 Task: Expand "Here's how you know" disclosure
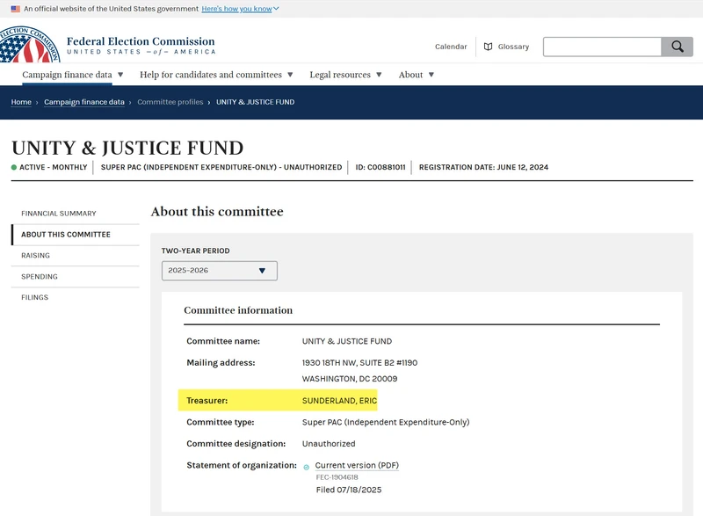(x=240, y=9)
